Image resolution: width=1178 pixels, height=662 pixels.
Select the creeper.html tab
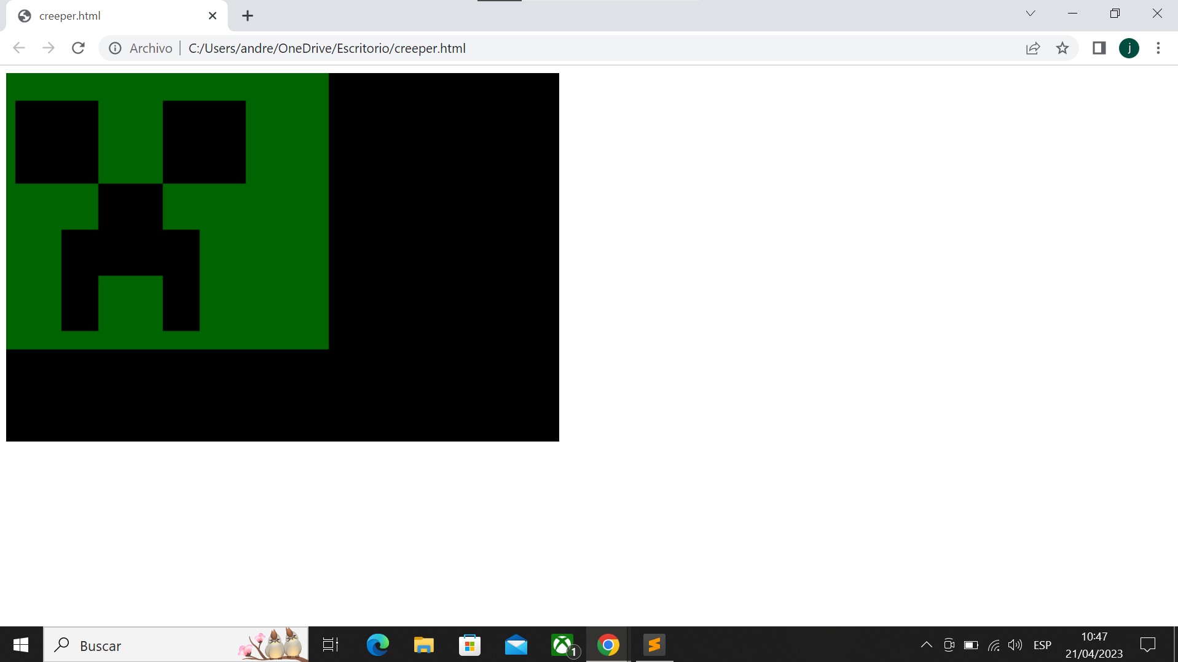[x=117, y=16]
